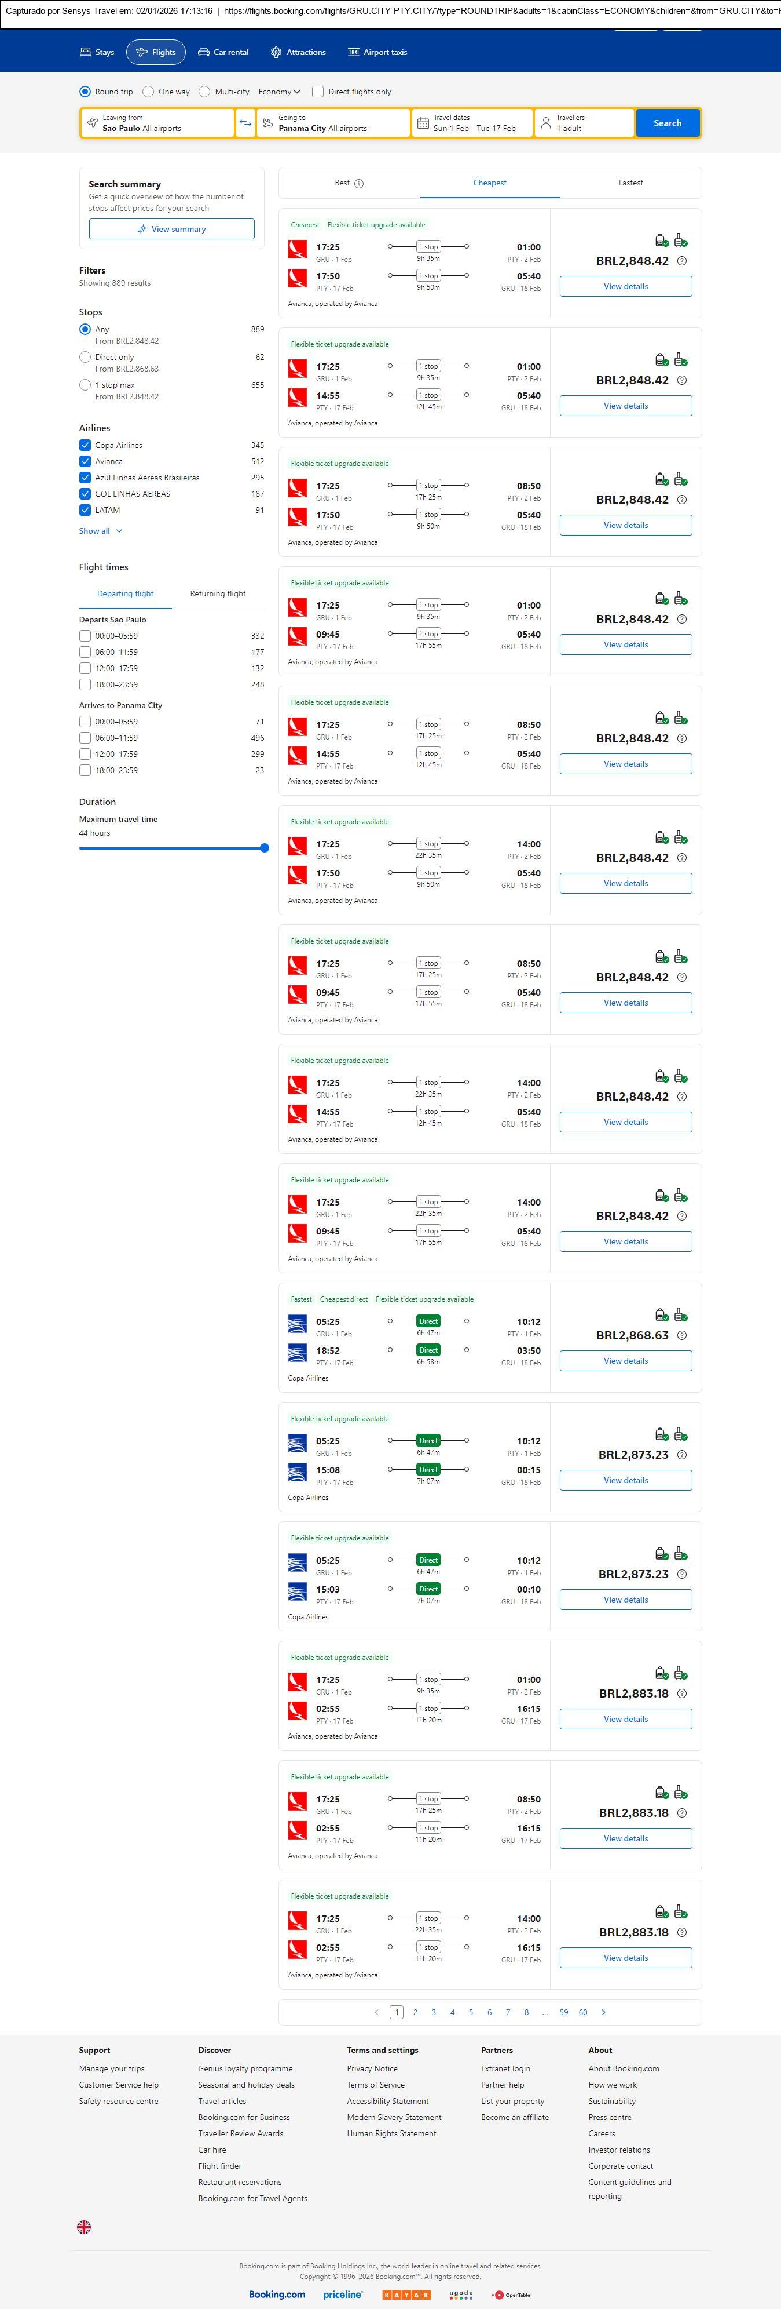The height and width of the screenshot is (2309, 781).
Task: Switch to the Returning flight tab
Action: point(218,593)
